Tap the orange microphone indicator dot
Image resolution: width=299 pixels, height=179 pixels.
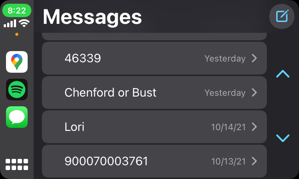coord(17,34)
